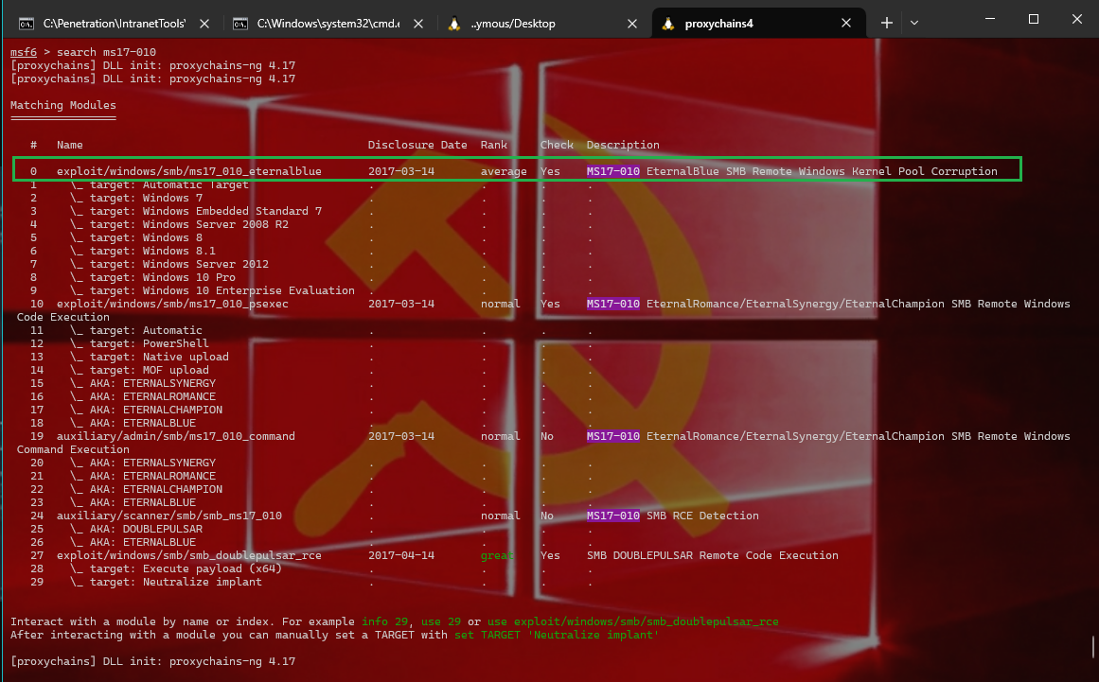Click the 'Command Execution' wrapped line
The width and height of the screenshot is (1099, 682).
[73, 448]
